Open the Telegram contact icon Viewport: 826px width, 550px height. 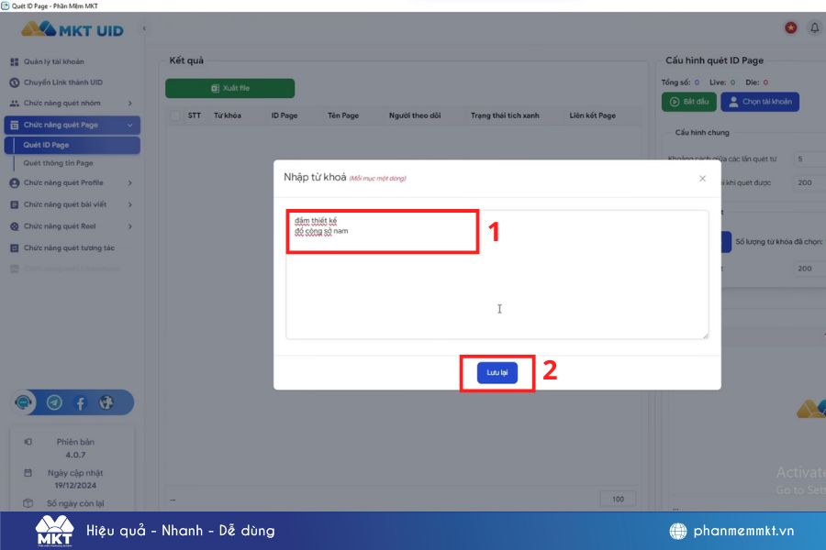54,402
